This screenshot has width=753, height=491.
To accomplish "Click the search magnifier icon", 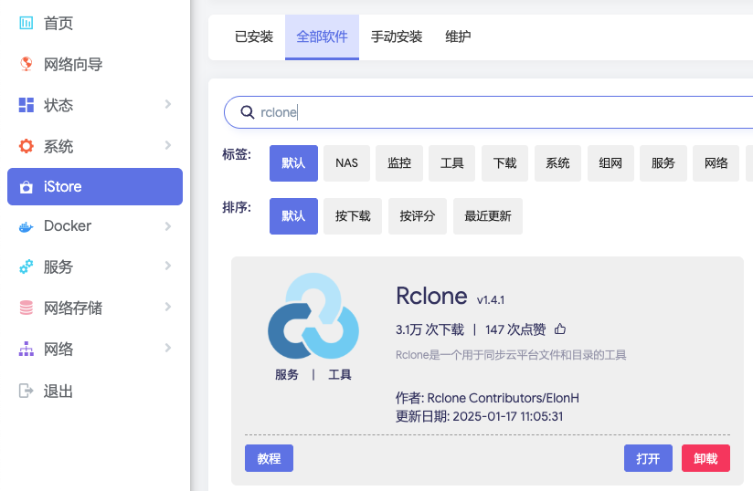I will tap(247, 112).
